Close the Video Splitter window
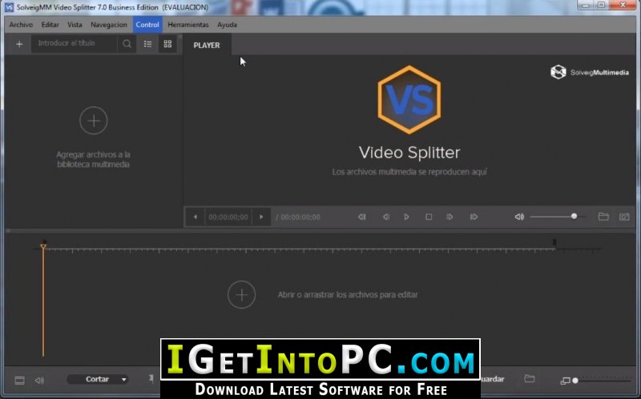 [x=623, y=5]
